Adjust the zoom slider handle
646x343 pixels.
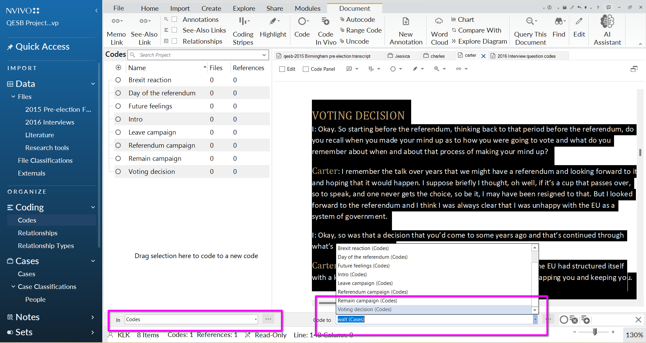(595, 332)
